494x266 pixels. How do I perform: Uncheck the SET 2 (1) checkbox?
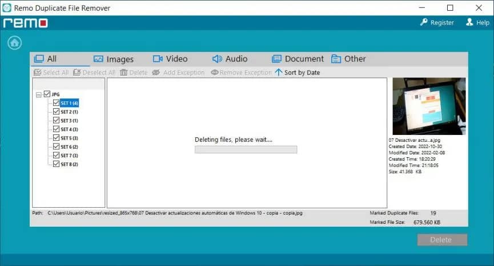coord(56,112)
